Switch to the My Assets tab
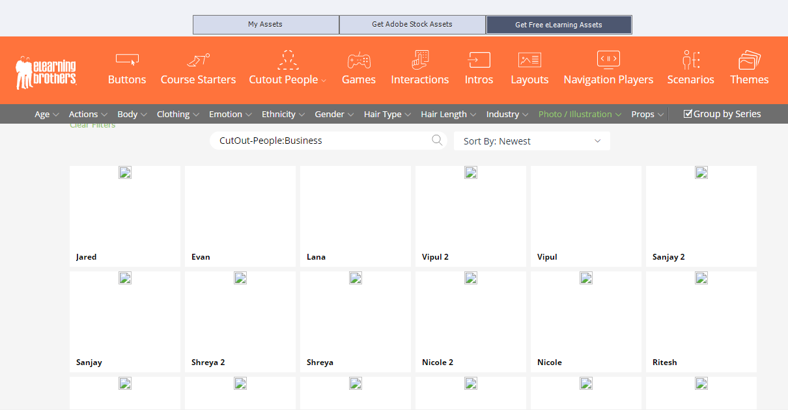The image size is (788, 410). click(266, 25)
